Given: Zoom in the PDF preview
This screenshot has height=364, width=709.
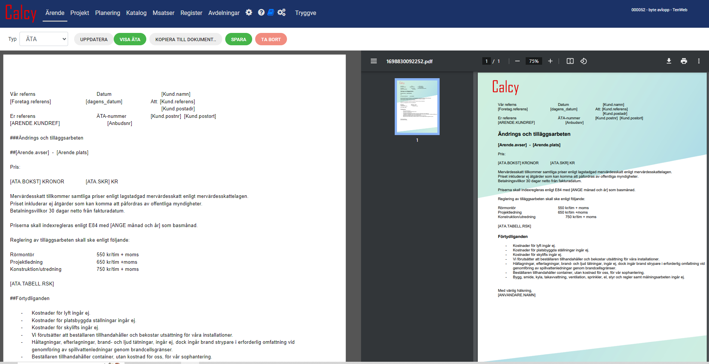Looking at the screenshot, I should [550, 61].
